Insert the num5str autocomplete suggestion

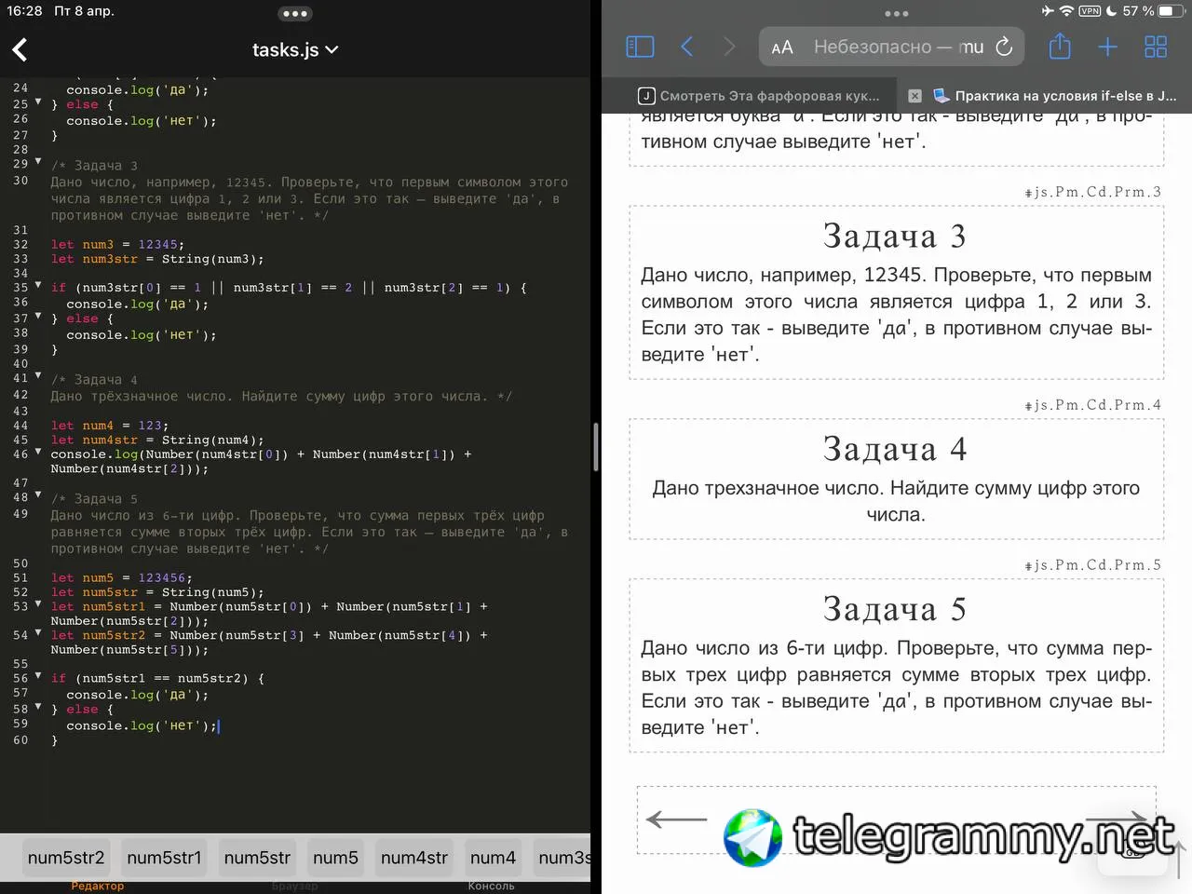tap(257, 858)
